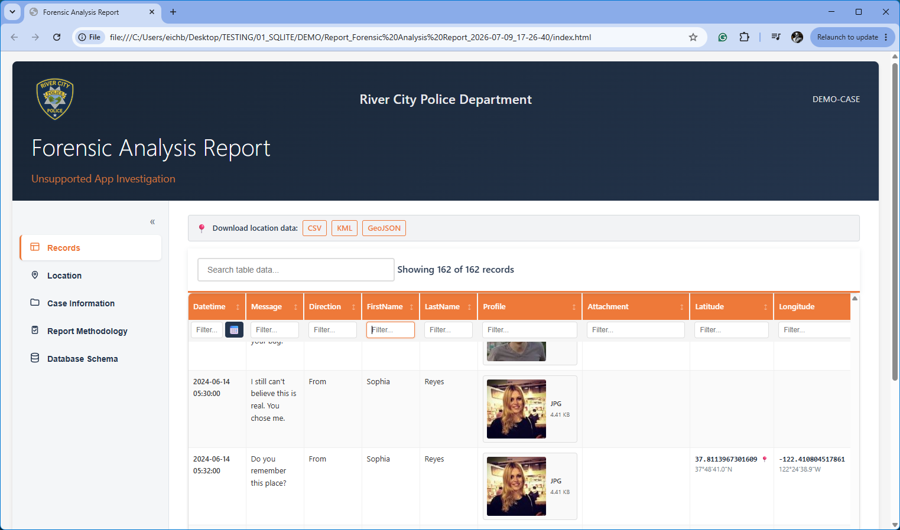Sort by the Message column arrows
This screenshot has height=530, width=900.
click(295, 307)
